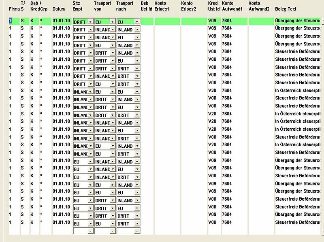The image size is (324, 242).
Task: Select V00 cell in row DRITT, DRITT, INLAND
Action: (212, 51)
